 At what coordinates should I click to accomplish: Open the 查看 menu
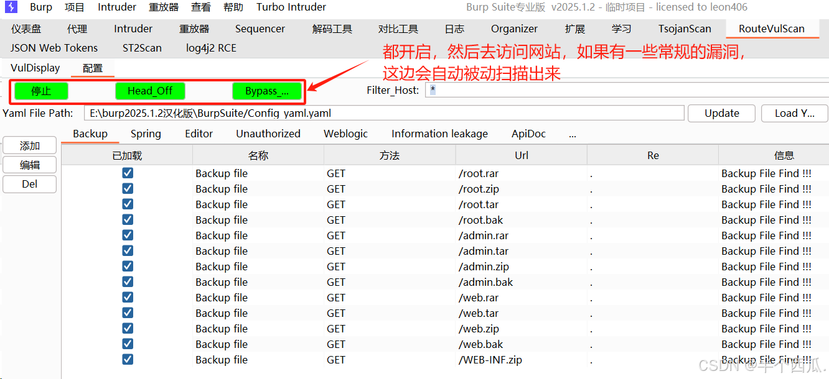[x=201, y=7]
